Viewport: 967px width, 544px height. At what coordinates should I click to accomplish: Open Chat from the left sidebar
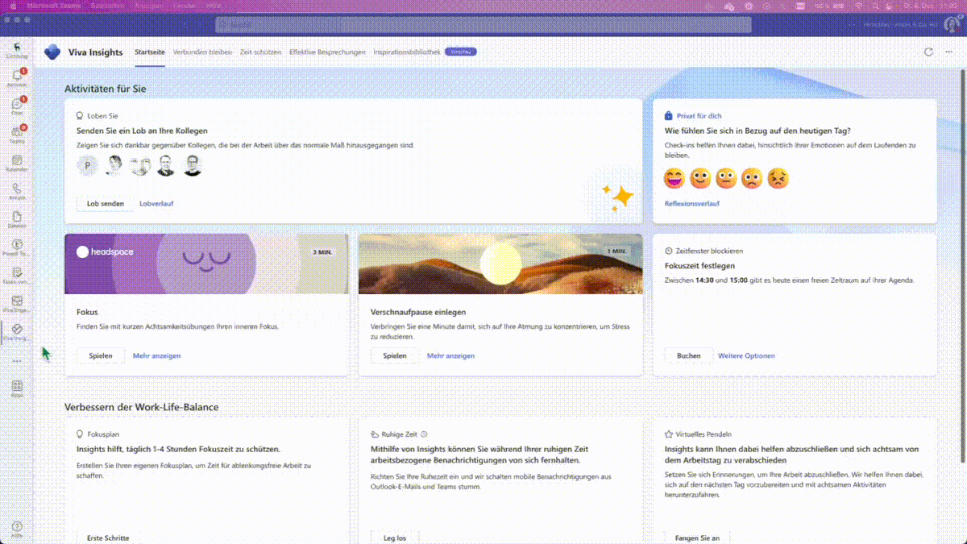(x=17, y=106)
